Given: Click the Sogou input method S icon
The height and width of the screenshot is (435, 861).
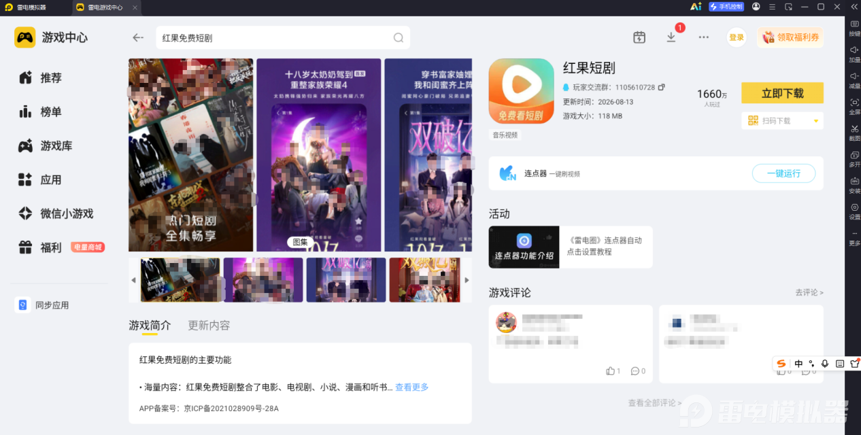Looking at the screenshot, I should click(781, 364).
